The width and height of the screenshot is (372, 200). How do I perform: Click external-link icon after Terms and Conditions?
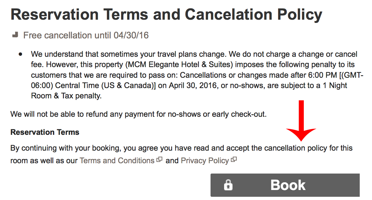tap(160, 160)
